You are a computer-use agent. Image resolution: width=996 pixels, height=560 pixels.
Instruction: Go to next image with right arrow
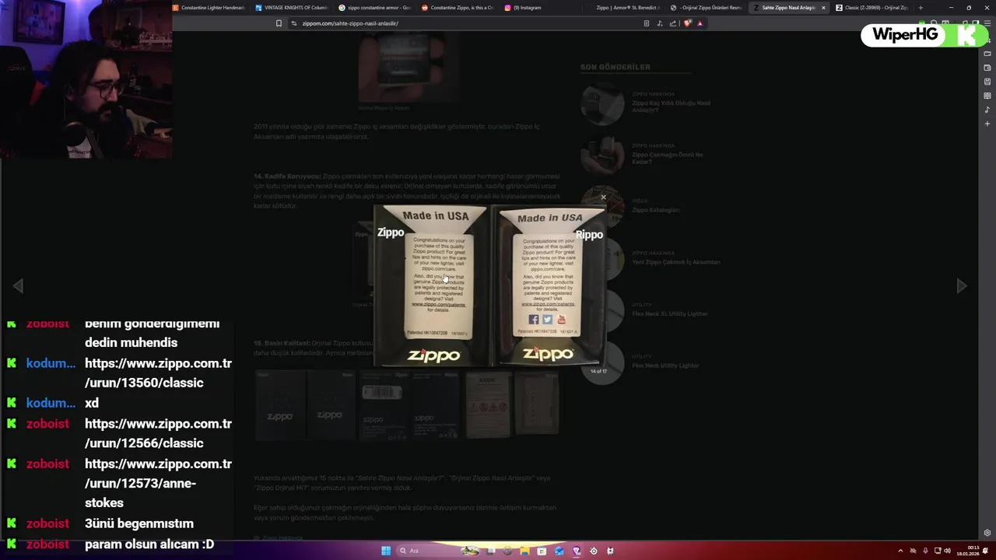click(x=962, y=285)
